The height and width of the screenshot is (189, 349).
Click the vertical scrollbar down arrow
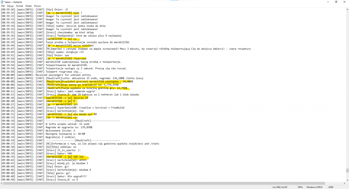347,180
